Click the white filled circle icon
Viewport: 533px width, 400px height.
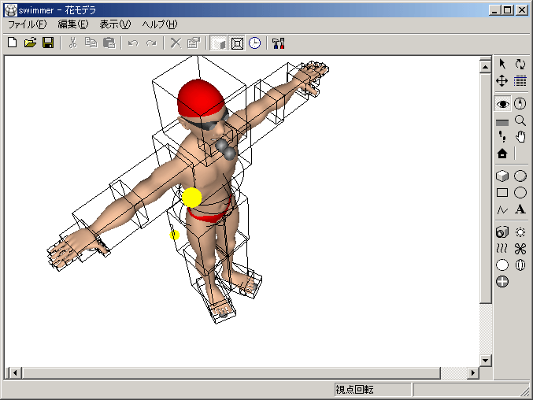[502, 265]
